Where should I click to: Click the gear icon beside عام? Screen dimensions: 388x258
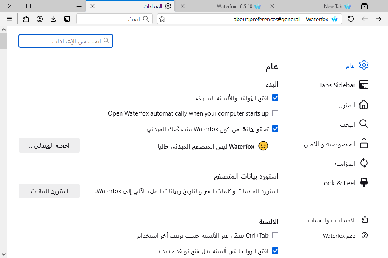coord(364,65)
